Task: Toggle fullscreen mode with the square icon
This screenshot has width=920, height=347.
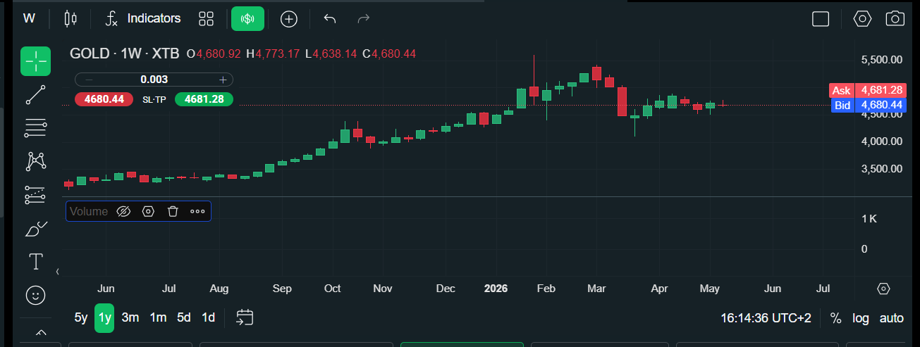Action: coord(821,19)
